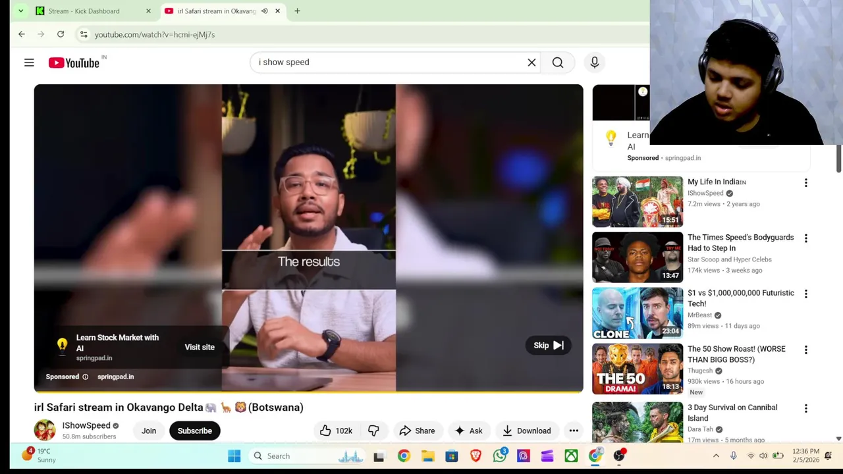Go to the YouTube home logo
The width and height of the screenshot is (843, 474).
pyautogui.click(x=74, y=63)
